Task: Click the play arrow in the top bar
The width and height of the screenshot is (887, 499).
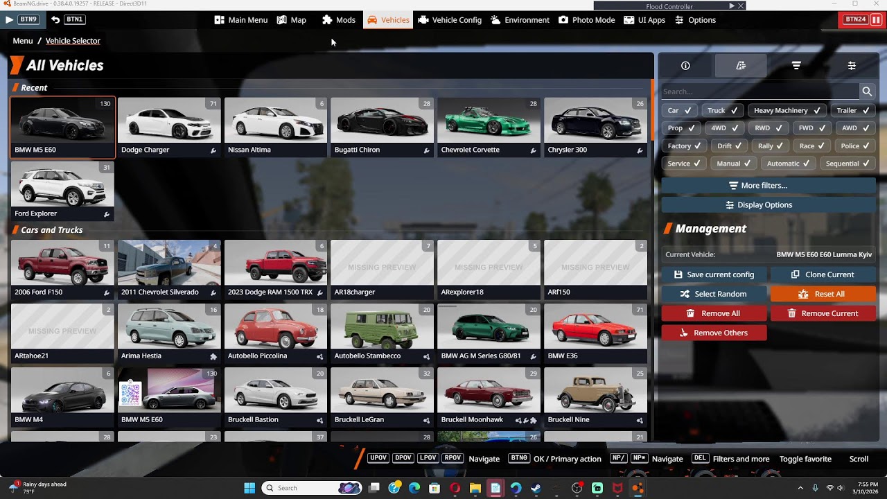Action: coord(9,19)
